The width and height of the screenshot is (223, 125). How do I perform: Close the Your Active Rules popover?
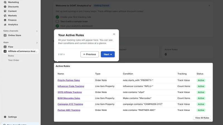(114, 34)
